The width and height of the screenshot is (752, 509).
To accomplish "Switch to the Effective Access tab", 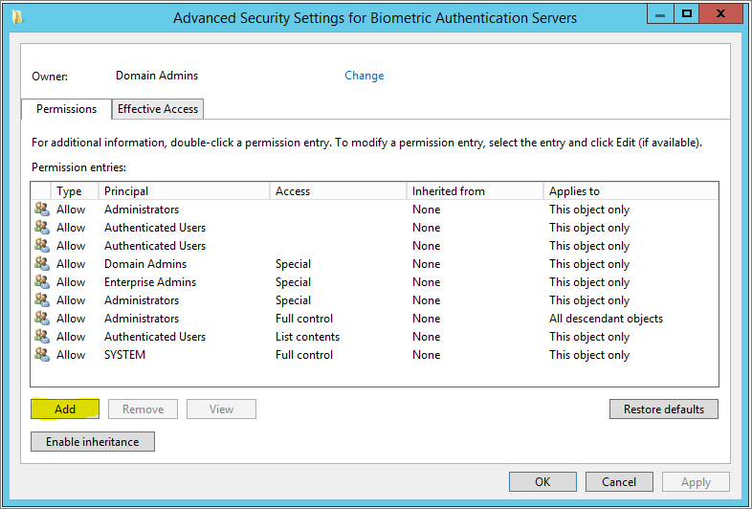I will click(158, 109).
